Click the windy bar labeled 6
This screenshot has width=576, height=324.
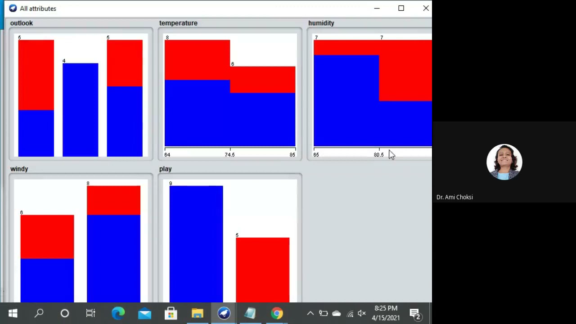click(x=47, y=259)
